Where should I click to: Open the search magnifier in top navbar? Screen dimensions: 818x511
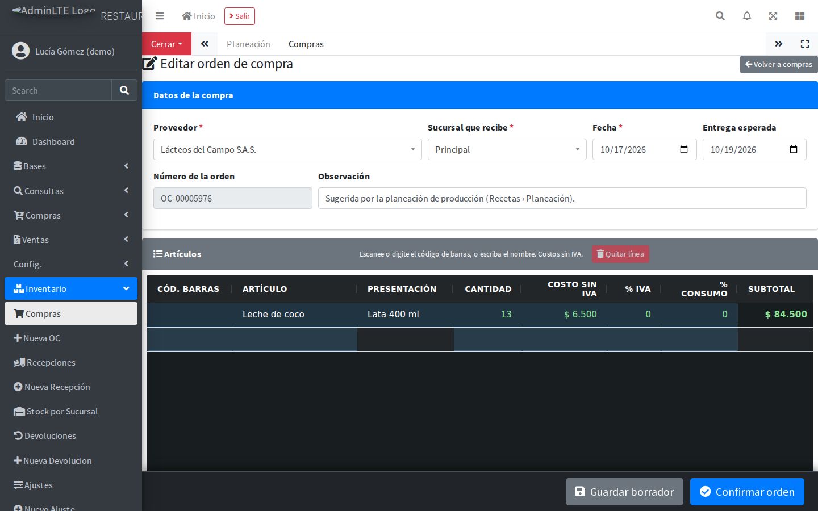[x=720, y=16]
